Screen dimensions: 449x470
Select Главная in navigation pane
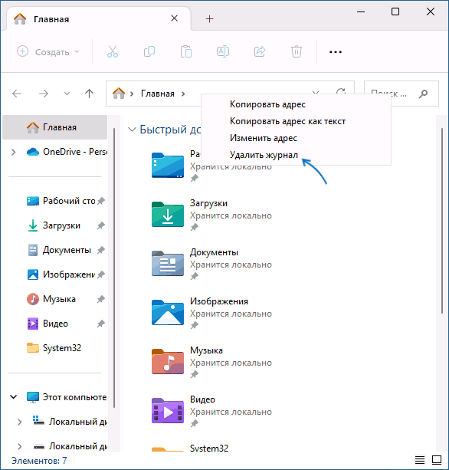click(55, 127)
